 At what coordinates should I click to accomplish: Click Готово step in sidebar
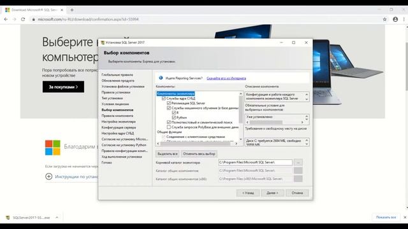point(106,163)
